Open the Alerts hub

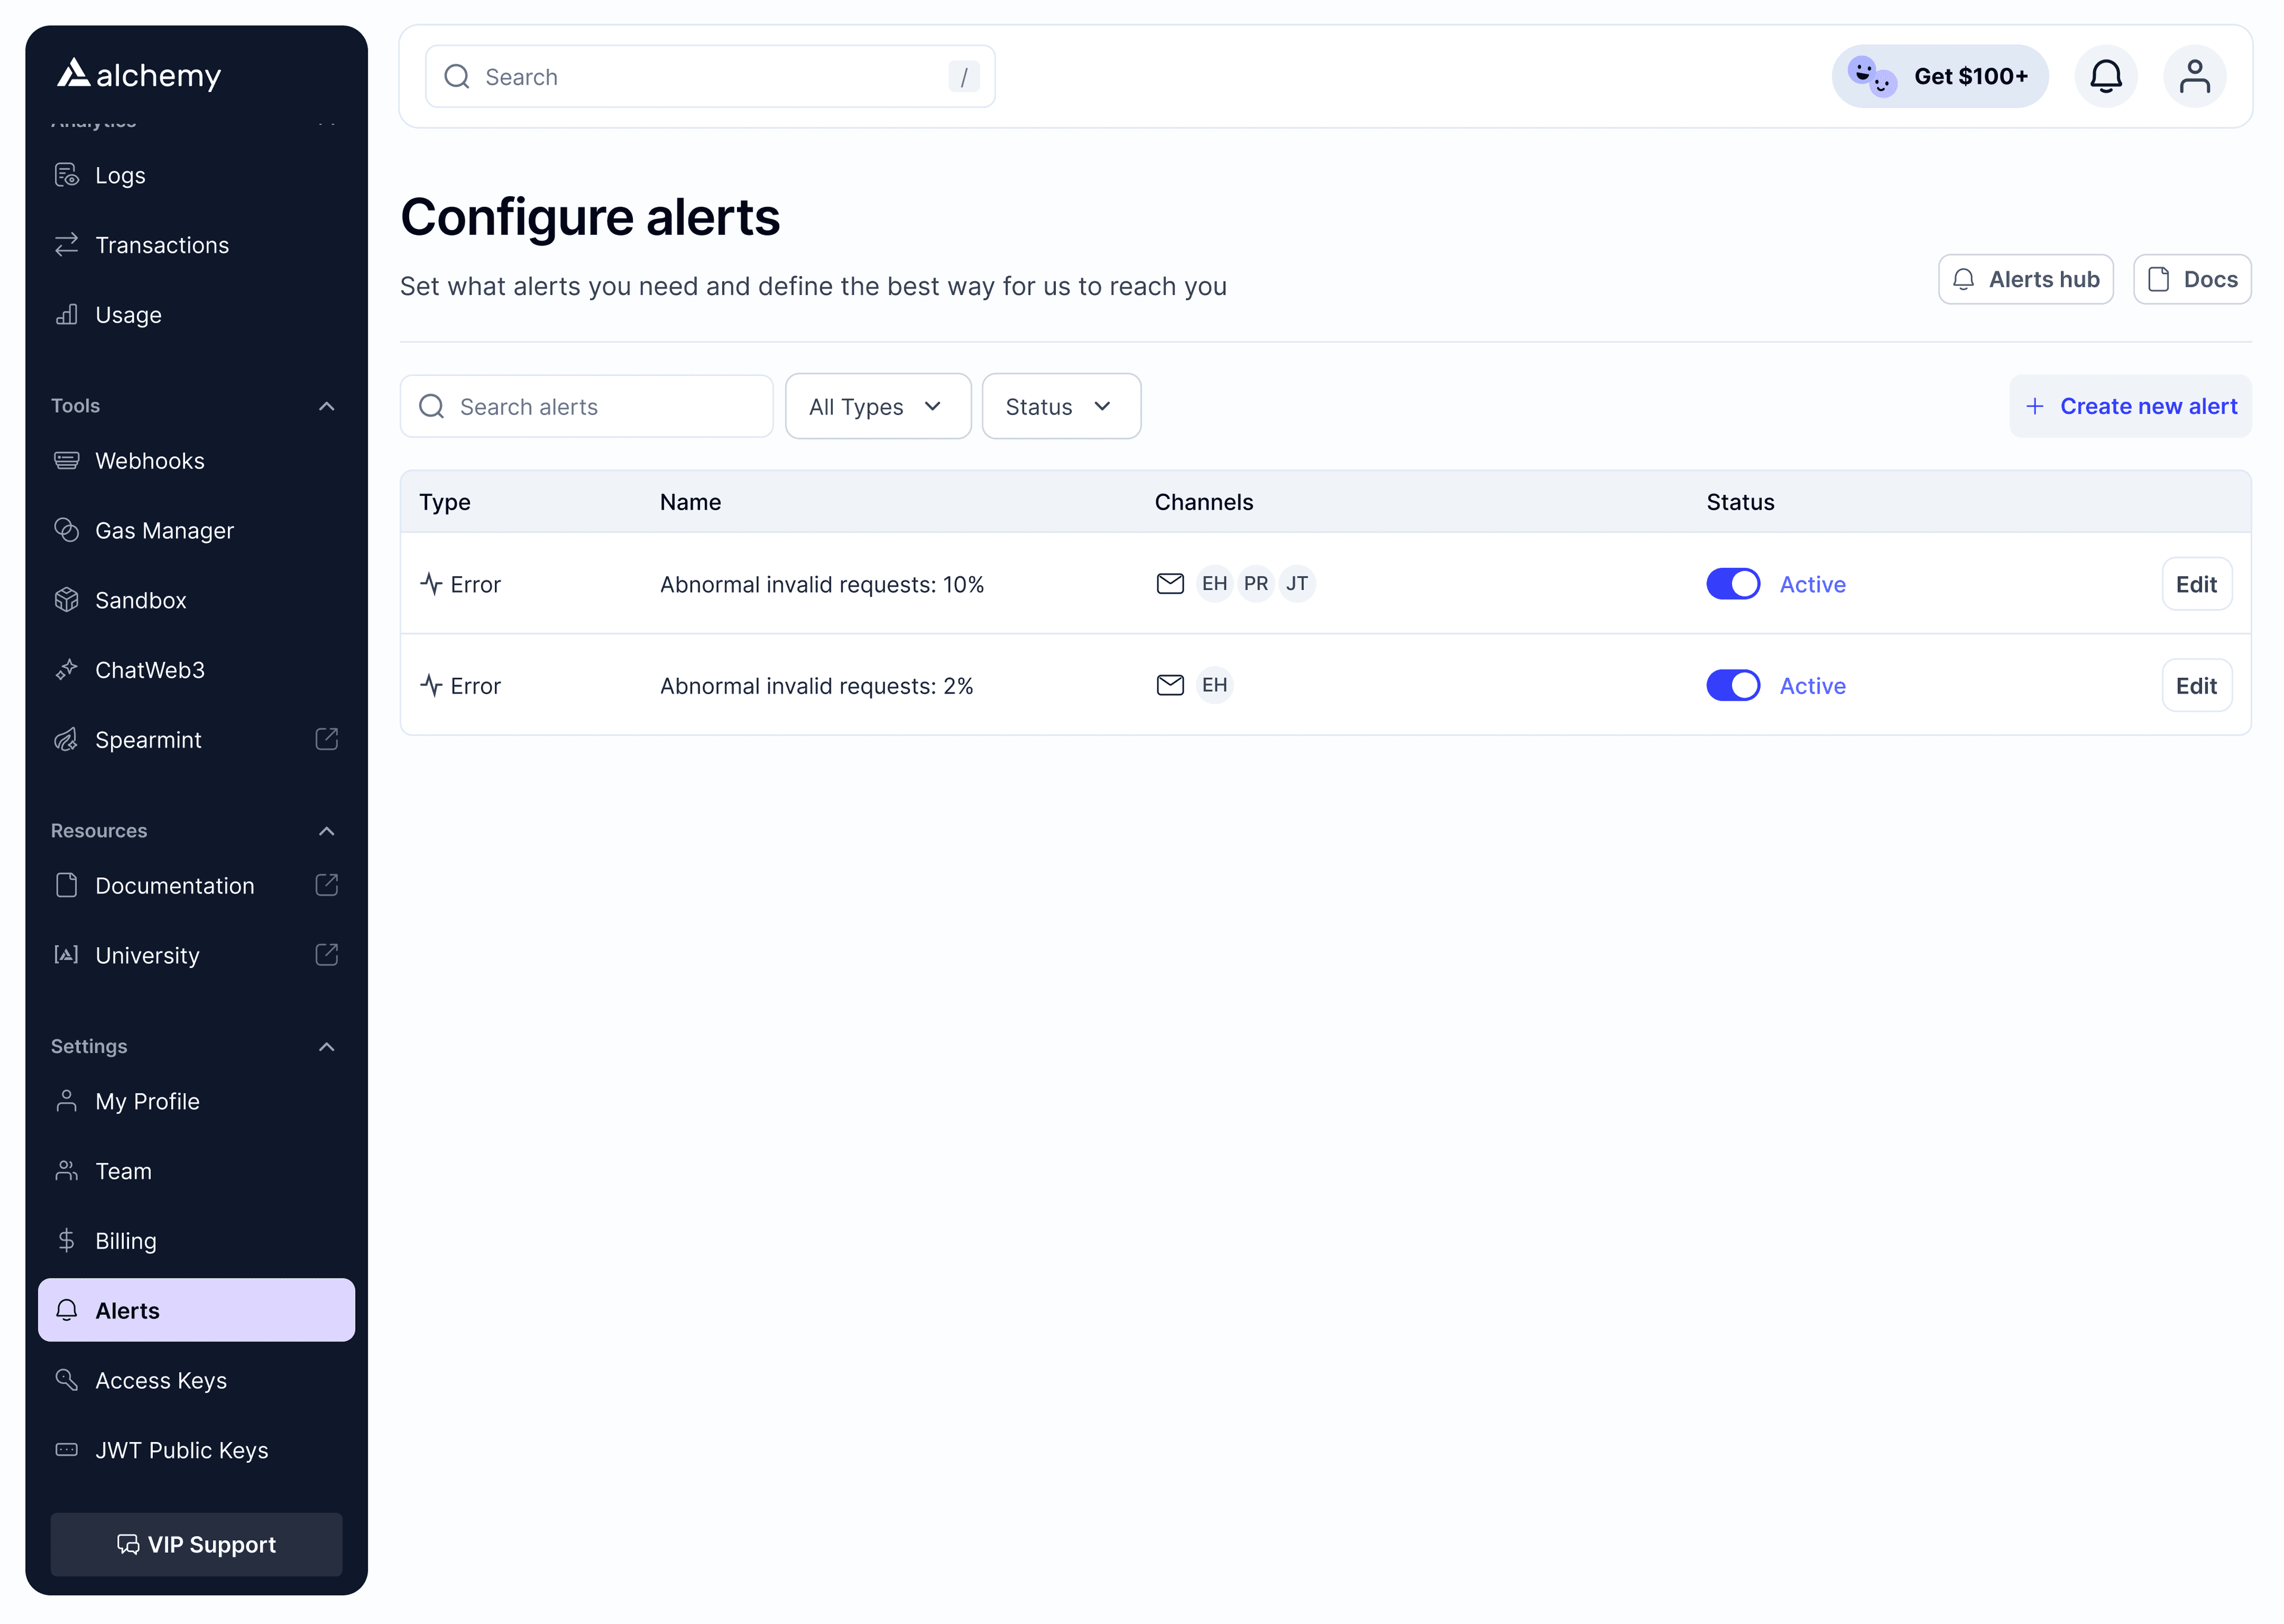click(x=2025, y=279)
